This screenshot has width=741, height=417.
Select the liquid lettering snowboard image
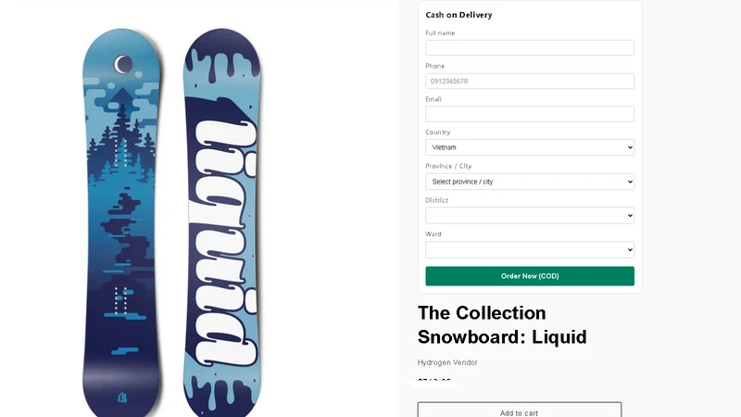click(x=222, y=222)
